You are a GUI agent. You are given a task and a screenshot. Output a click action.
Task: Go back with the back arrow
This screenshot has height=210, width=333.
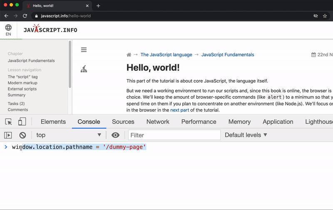[6, 16]
